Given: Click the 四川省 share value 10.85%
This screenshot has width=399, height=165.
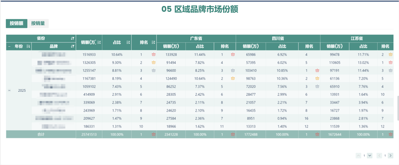Looking at the screenshot, I should (282, 71).
